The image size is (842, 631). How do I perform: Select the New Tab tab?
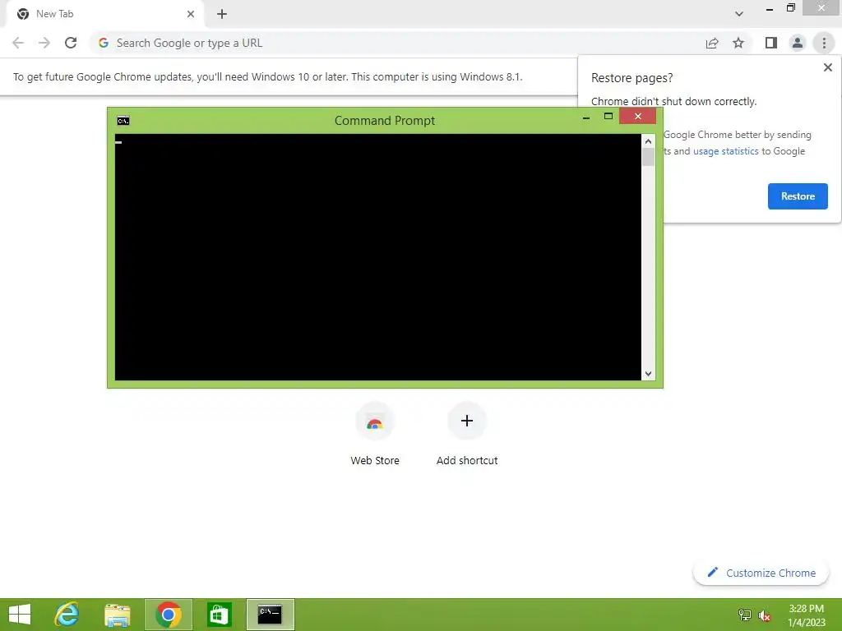[x=104, y=14]
